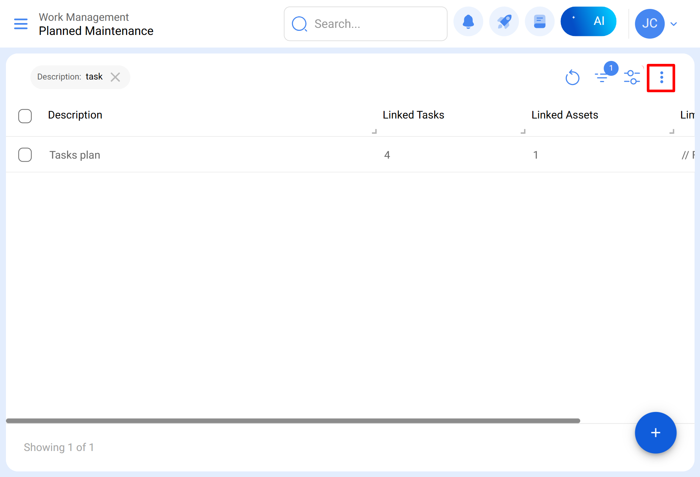This screenshot has width=700, height=477.
Task: Remove the Description: task filter chip
Action: 115,77
